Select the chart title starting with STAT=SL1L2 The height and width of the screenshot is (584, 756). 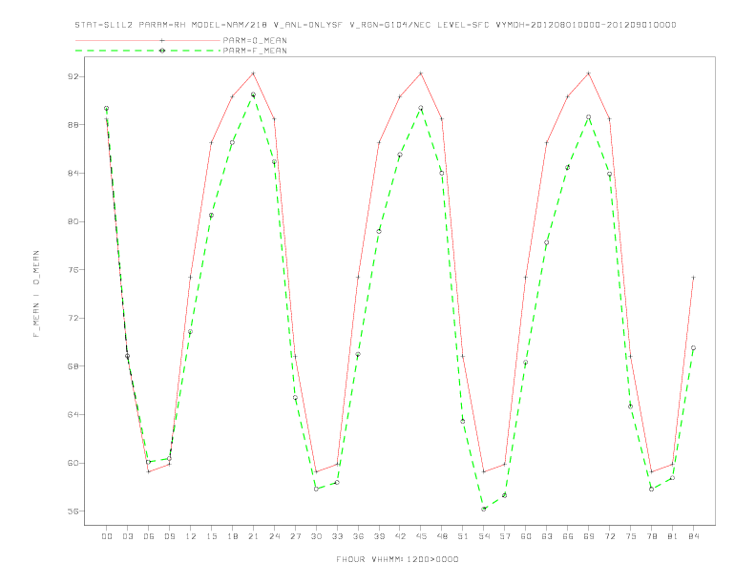click(375, 25)
